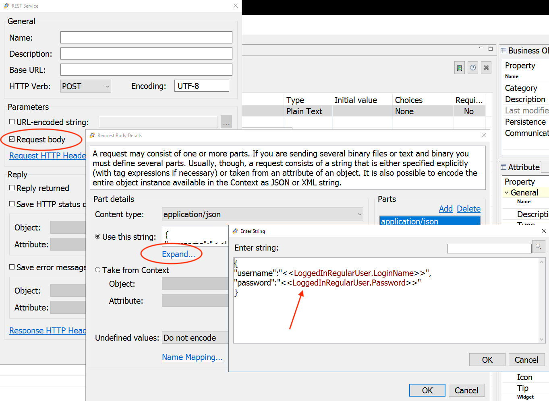This screenshot has height=401, width=549.
Task: Click the scrollbar down arrow in string text area
Action: (542, 339)
